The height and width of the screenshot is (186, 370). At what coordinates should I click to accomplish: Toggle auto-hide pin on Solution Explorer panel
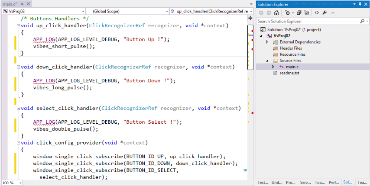[360, 4]
